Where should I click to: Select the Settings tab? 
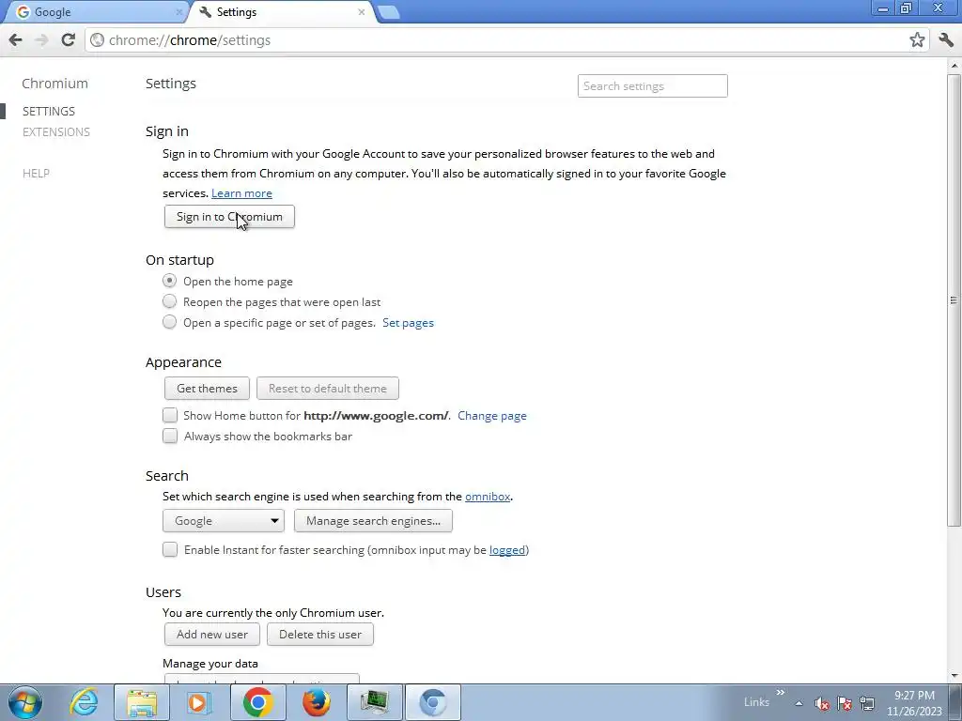(x=282, y=11)
